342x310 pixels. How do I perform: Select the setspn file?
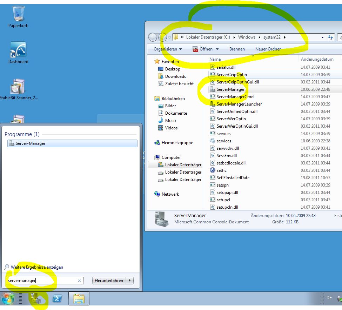click(x=222, y=185)
